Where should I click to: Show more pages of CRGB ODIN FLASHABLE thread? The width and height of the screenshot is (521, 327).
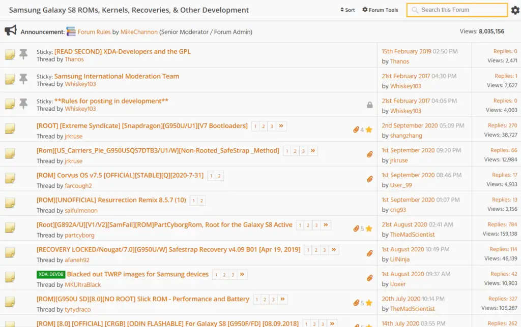(x=332, y=323)
